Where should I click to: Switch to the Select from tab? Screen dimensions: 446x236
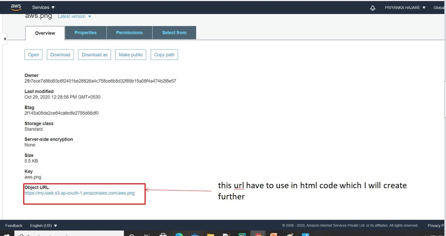tap(174, 33)
